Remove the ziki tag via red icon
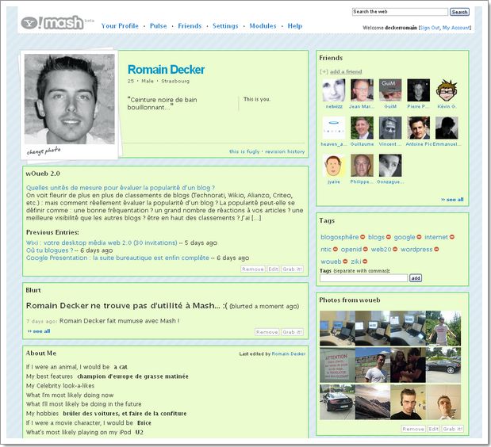 [x=365, y=262]
